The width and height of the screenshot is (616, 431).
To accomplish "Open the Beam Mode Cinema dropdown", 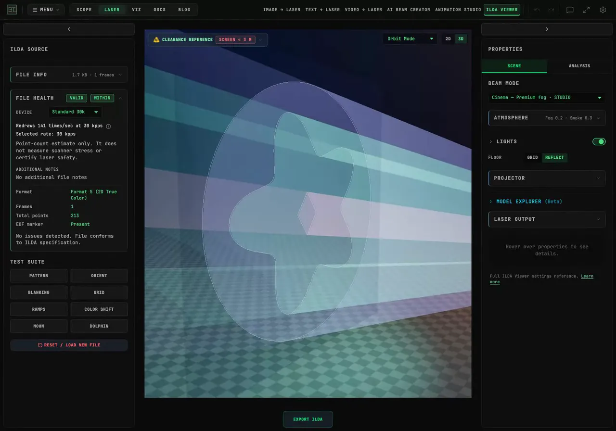I will (547, 98).
